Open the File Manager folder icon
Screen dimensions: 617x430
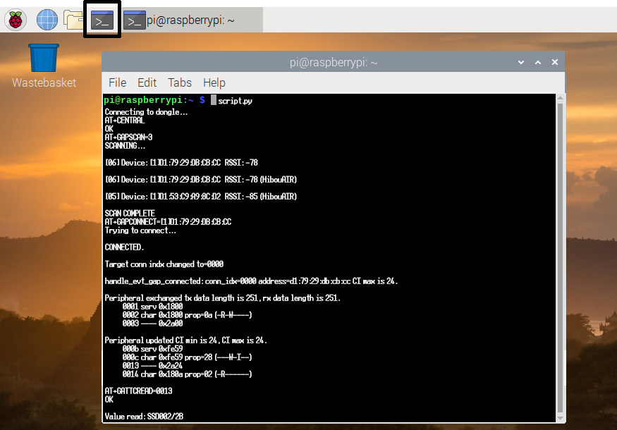[73, 20]
